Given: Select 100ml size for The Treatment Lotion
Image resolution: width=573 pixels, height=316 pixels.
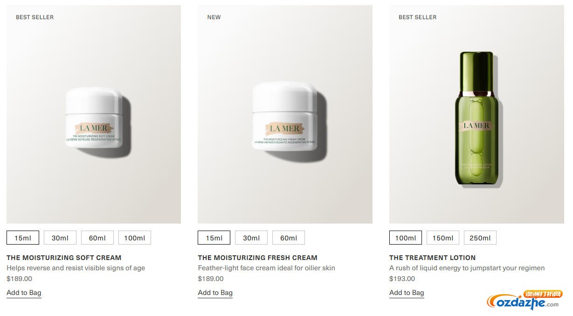Looking at the screenshot, I should coord(406,238).
